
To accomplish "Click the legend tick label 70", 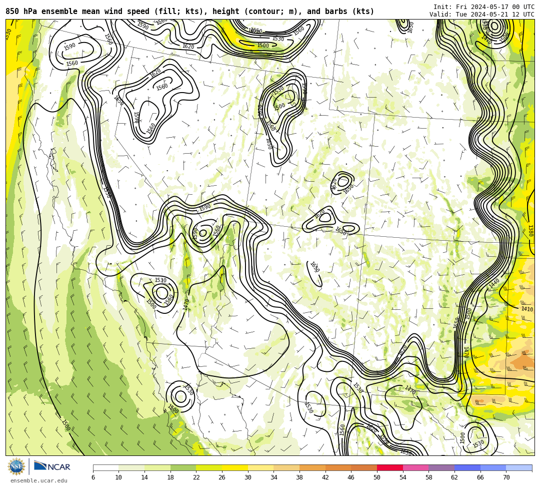I will coord(506,477).
